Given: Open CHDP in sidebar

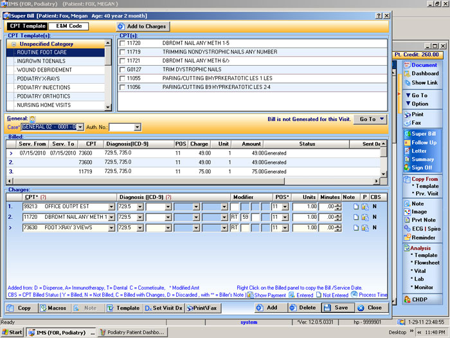Looking at the screenshot, I should pyautogui.click(x=416, y=299).
